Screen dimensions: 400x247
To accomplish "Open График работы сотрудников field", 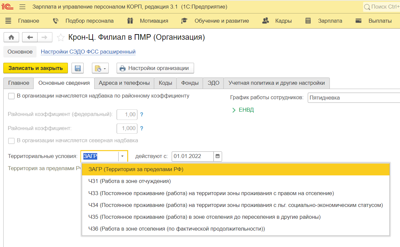I will (x=354, y=98).
